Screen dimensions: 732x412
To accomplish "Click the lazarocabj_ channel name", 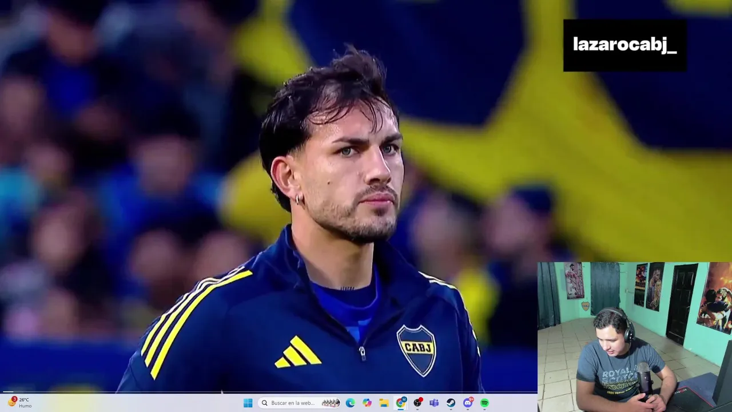I will click(625, 45).
